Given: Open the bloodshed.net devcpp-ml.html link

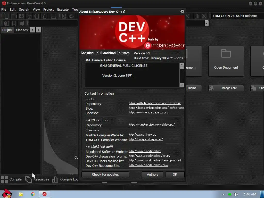Looking at the screenshot, I should (x=155, y=160).
